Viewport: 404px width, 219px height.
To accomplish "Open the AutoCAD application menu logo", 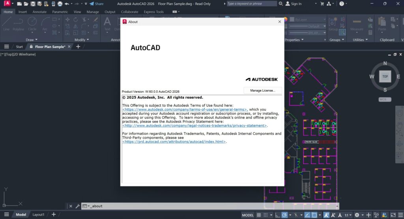I will click(x=7, y=4).
